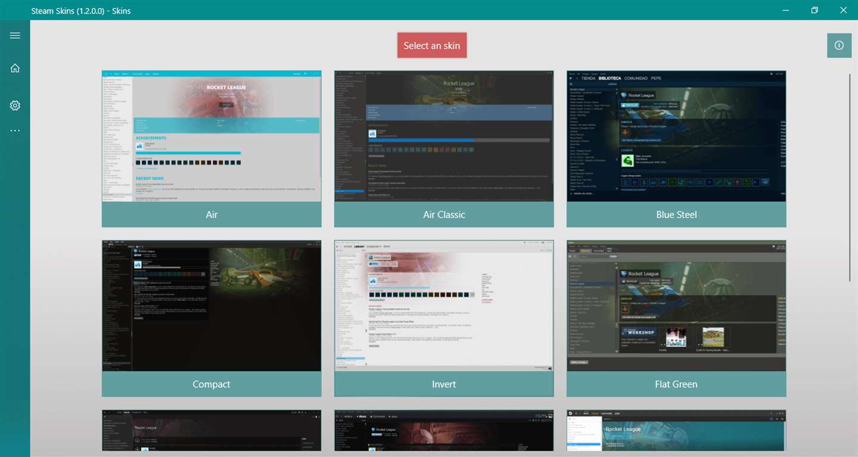The height and width of the screenshot is (457, 858).
Task: Select the Air skin thumbnail
Action: point(212,136)
